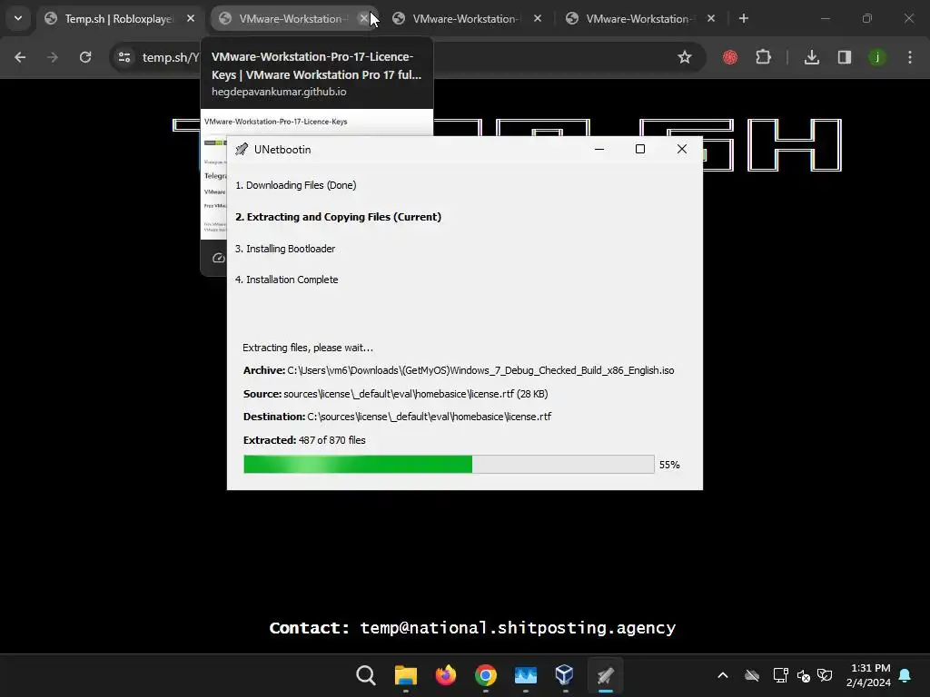Close the third VMware-Workstation tab
The image size is (930, 697).
(711, 19)
